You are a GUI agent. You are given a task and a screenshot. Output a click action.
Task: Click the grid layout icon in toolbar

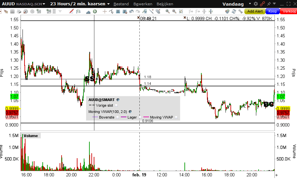point(12,12)
